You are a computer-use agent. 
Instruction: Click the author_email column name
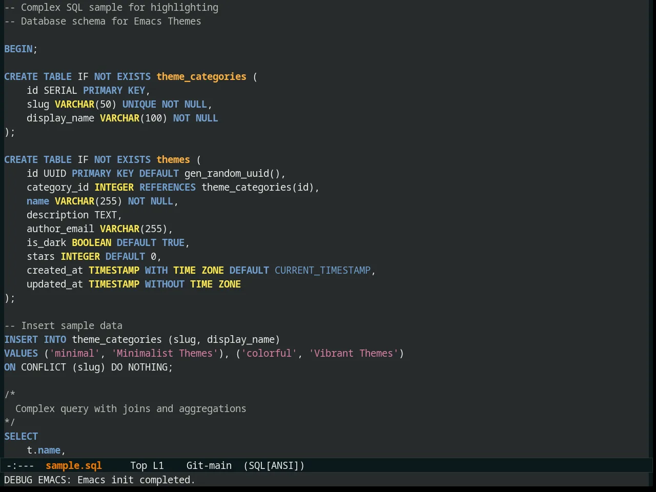(x=60, y=229)
